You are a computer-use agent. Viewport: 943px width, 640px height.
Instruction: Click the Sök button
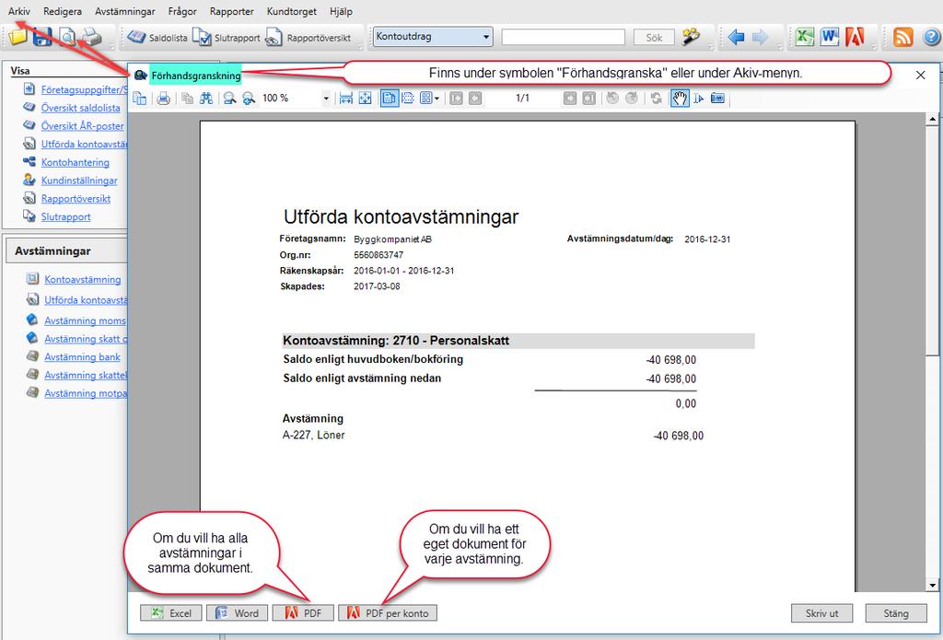(654, 37)
